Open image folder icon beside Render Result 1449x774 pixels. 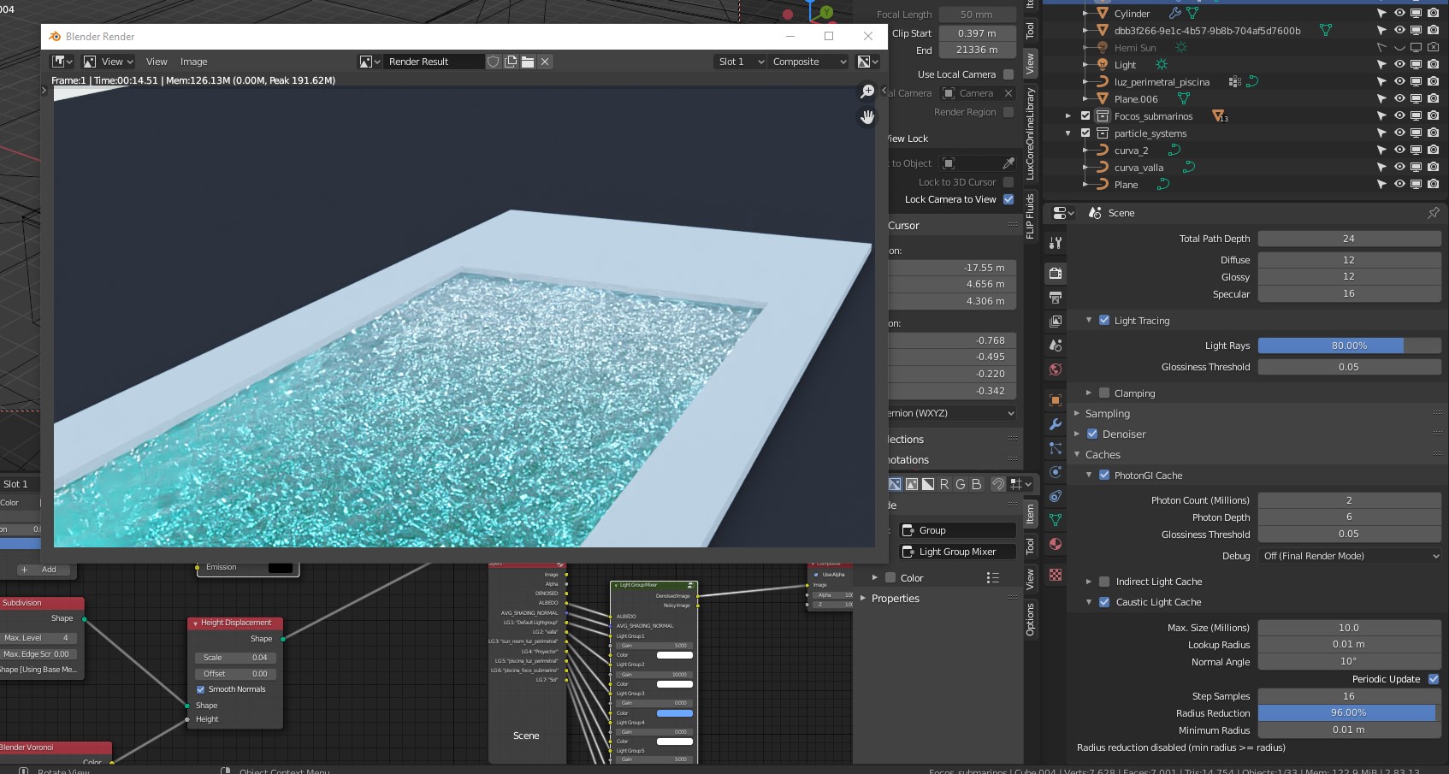[528, 62]
